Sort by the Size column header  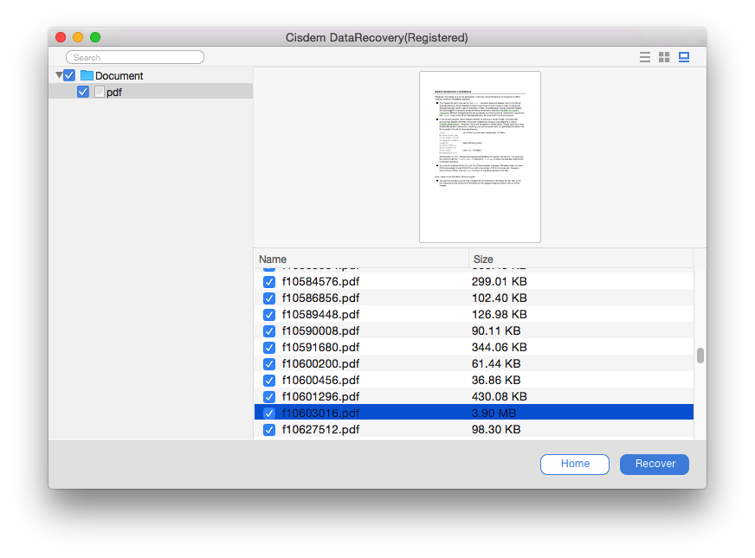pyautogui.click(x=581, y=259)
